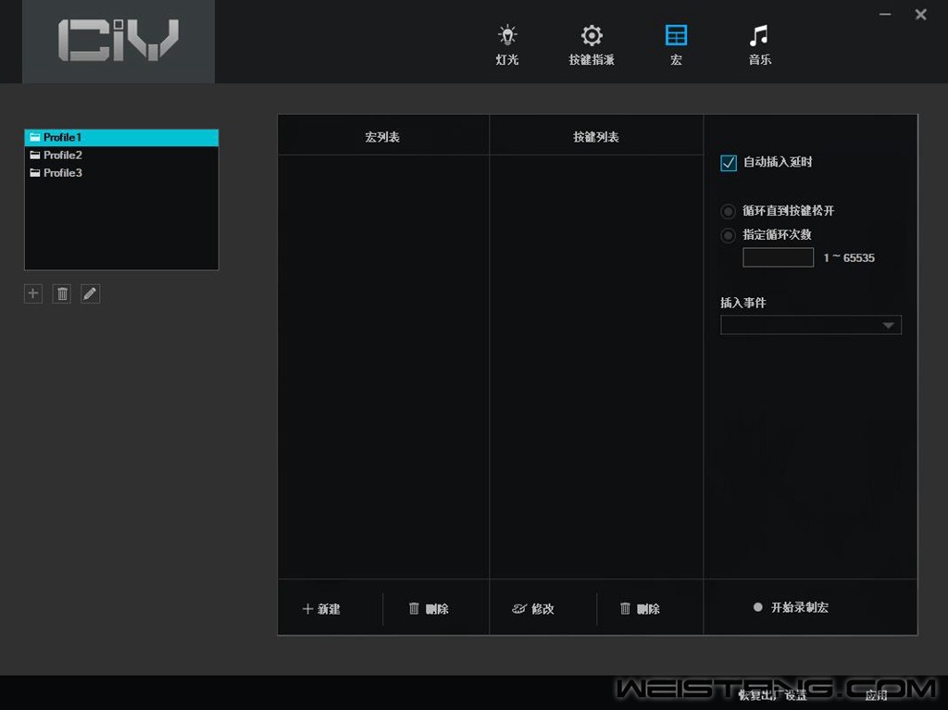Delete profile using trash icon under list

[62, 294]
